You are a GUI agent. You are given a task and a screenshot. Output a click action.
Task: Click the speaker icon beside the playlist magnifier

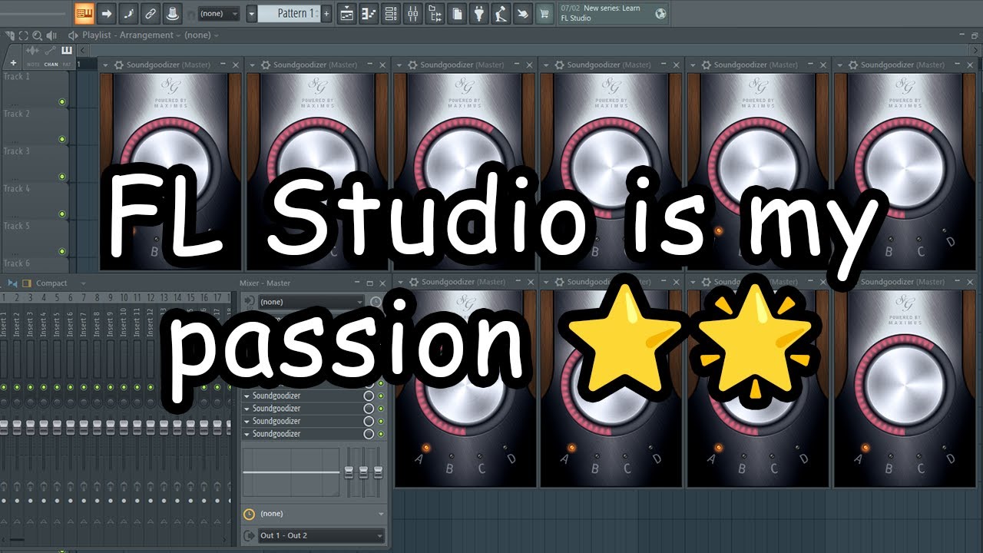(51, 35)
